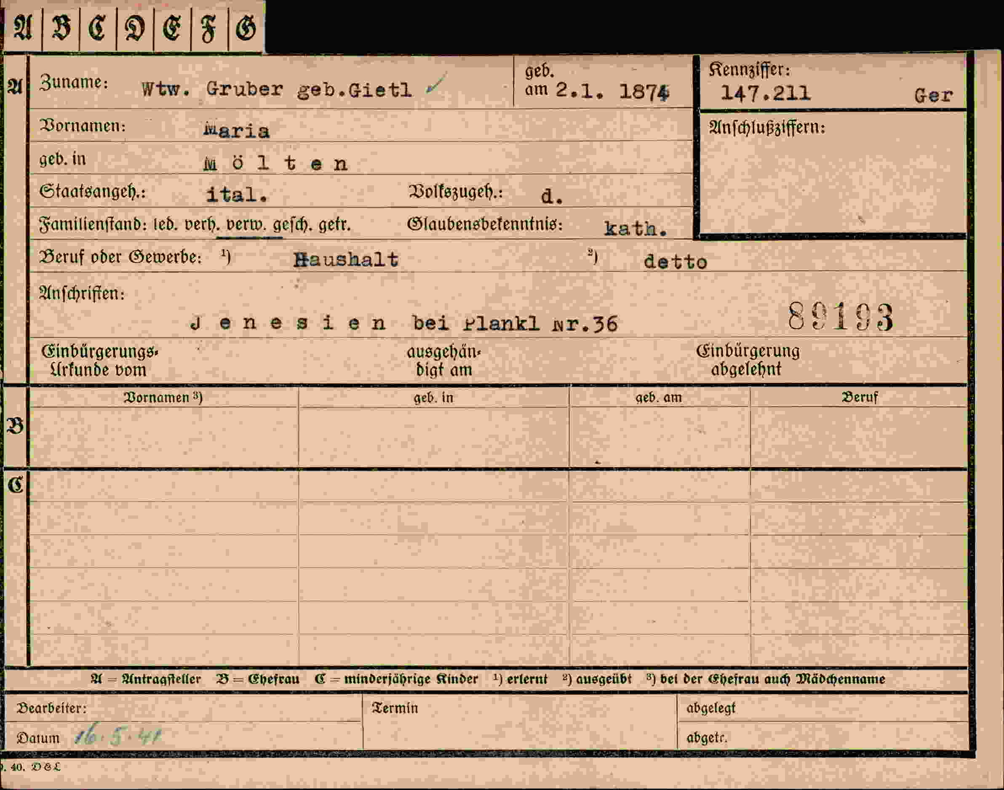Image resolution: width=1004 pixels, height=790 pixels.
Task: Click the 'Kennziffer:' label
Action: (749, 69)
